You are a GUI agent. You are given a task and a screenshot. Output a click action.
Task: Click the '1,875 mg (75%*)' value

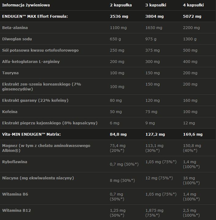click(x=154, y=213)
